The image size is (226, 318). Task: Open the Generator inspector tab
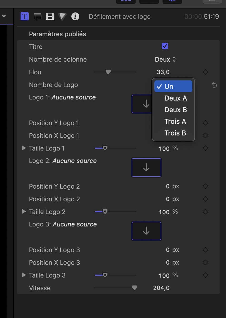[x=62, y=16]
